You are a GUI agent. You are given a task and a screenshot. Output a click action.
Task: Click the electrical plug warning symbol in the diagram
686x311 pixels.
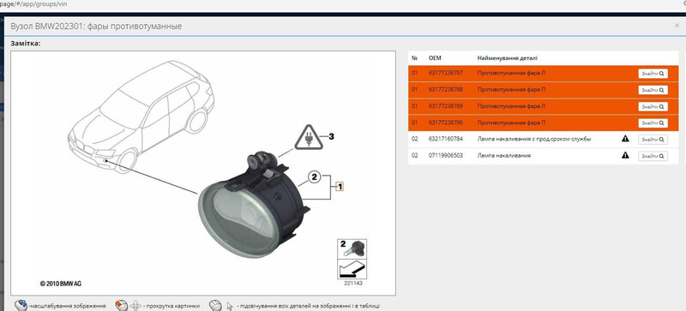pyautogui.click(x=309, y=137)
